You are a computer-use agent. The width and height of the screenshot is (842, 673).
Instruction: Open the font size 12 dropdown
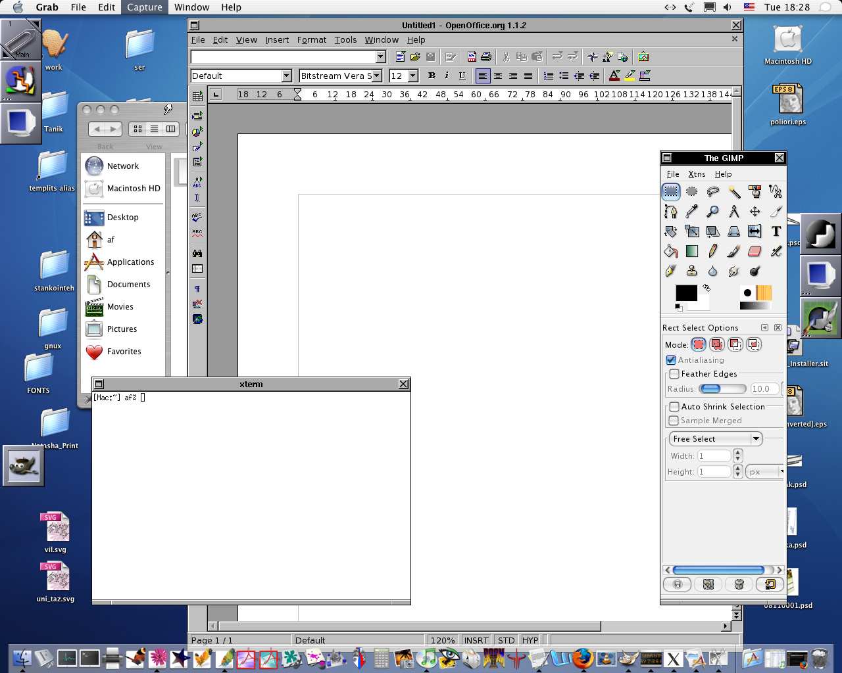tap(413, 76)
